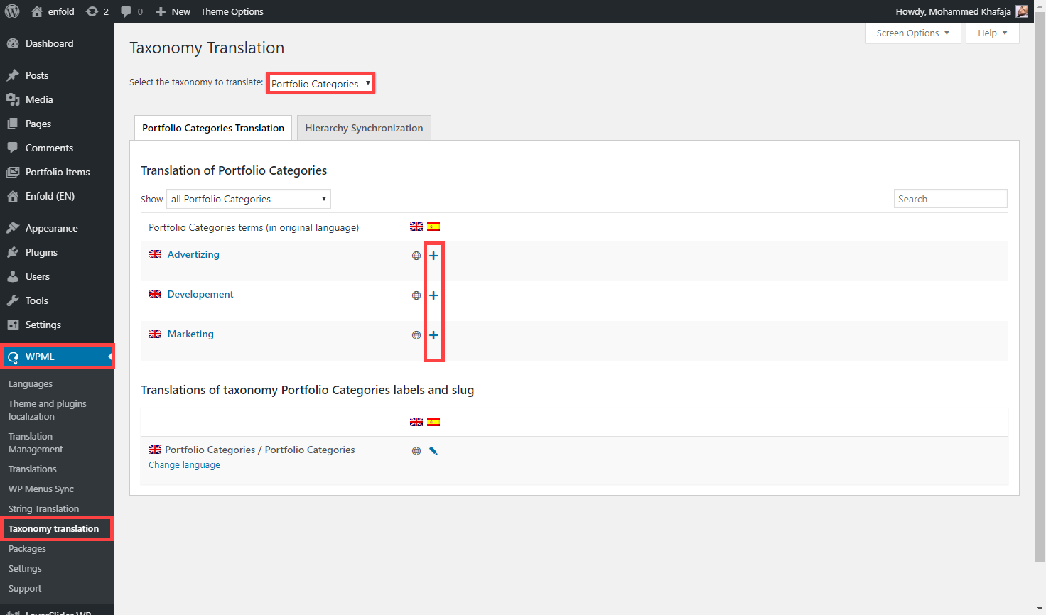
Task: Add Spanish translation for Advertizing
Action: click(x=433, y=256)
